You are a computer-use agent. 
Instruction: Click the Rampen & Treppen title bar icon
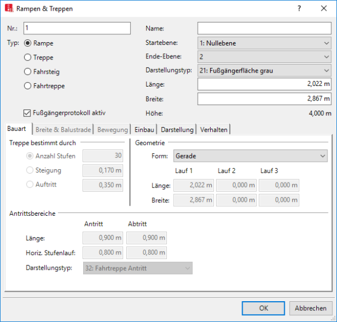click(9, 9)
